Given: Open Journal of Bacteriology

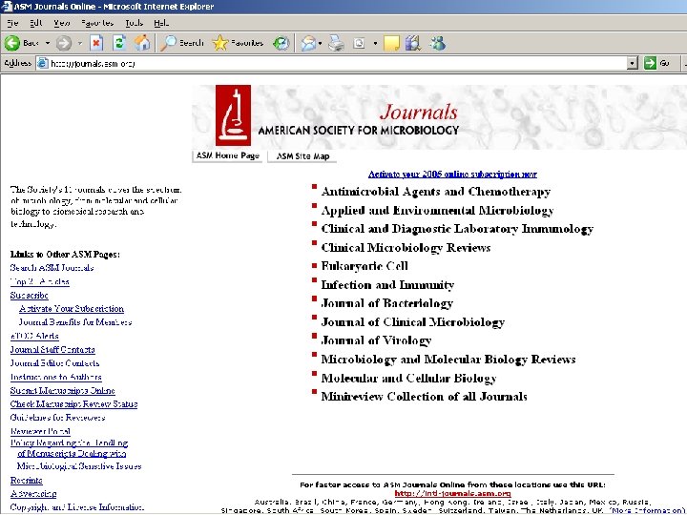Looking at the screenshot, I should click(386, 303).
